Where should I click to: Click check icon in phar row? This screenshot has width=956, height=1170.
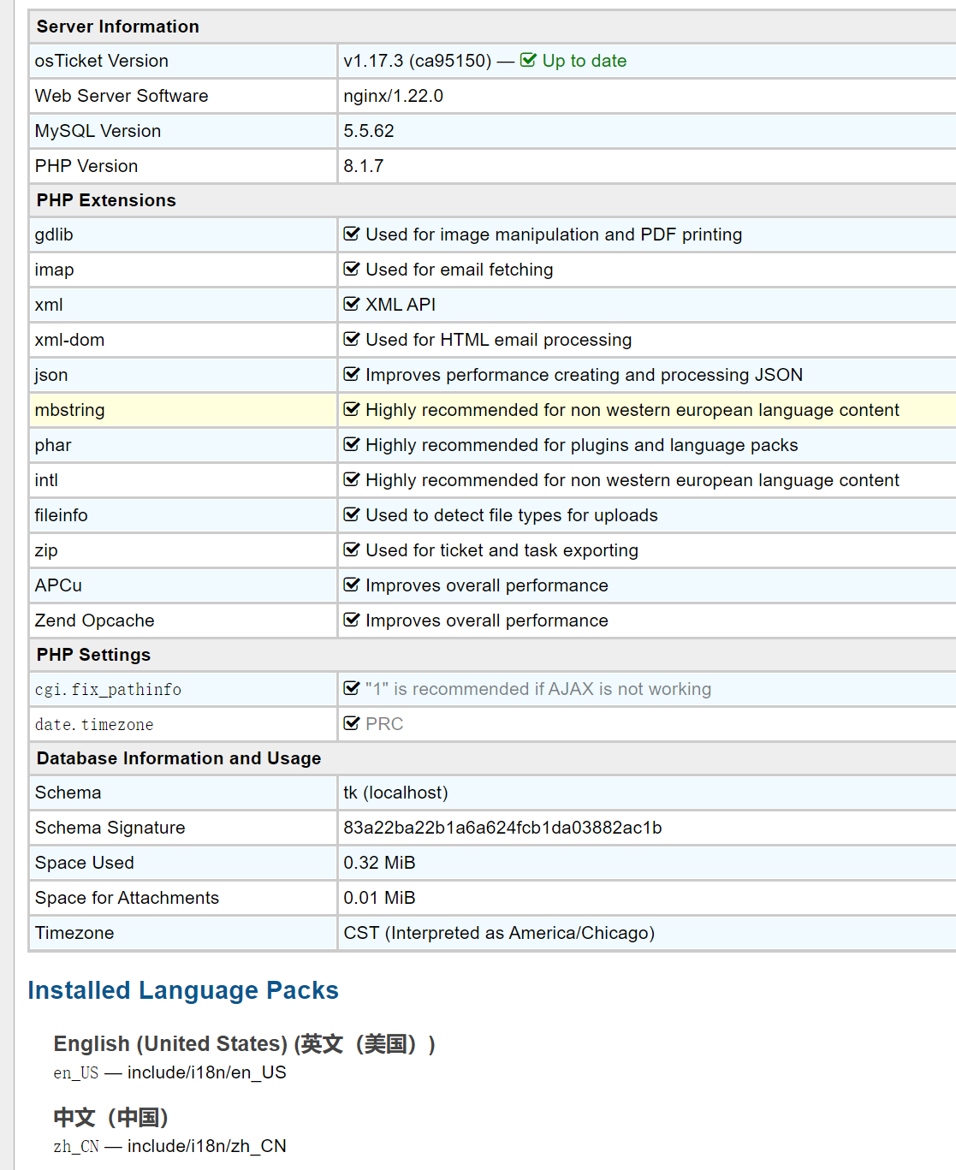click(351, 444)
